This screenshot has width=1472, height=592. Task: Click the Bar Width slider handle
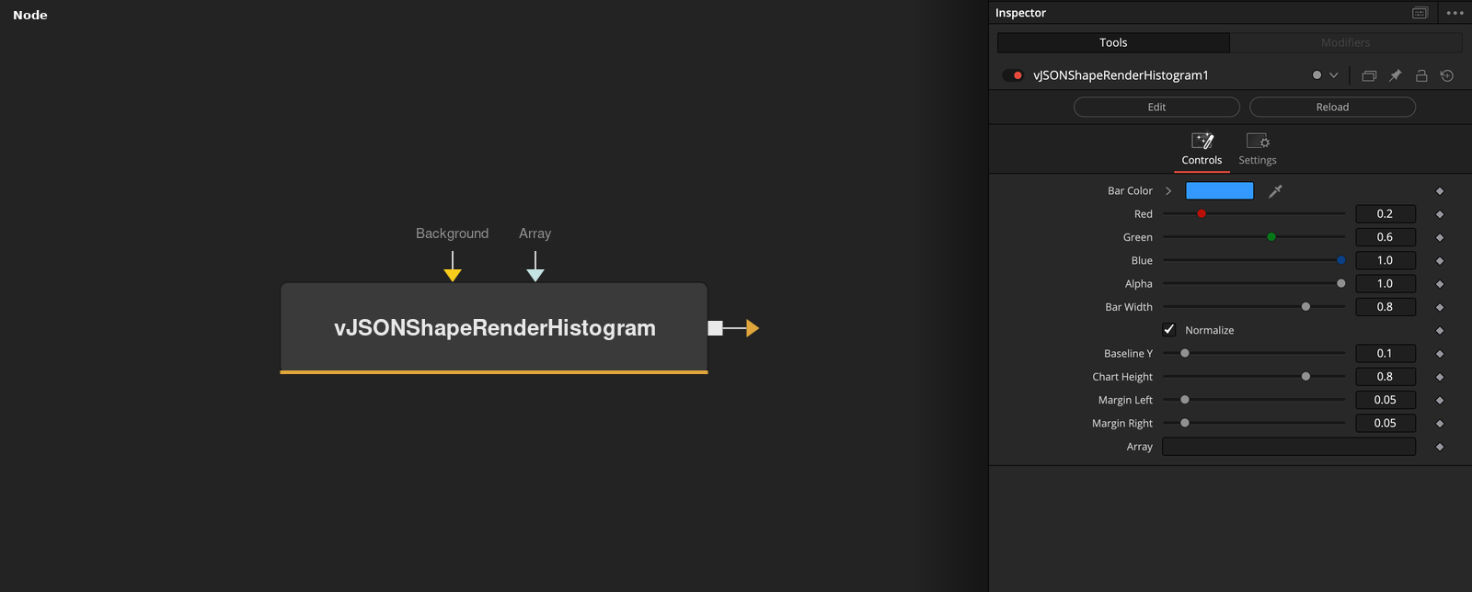coord(1305,307)
